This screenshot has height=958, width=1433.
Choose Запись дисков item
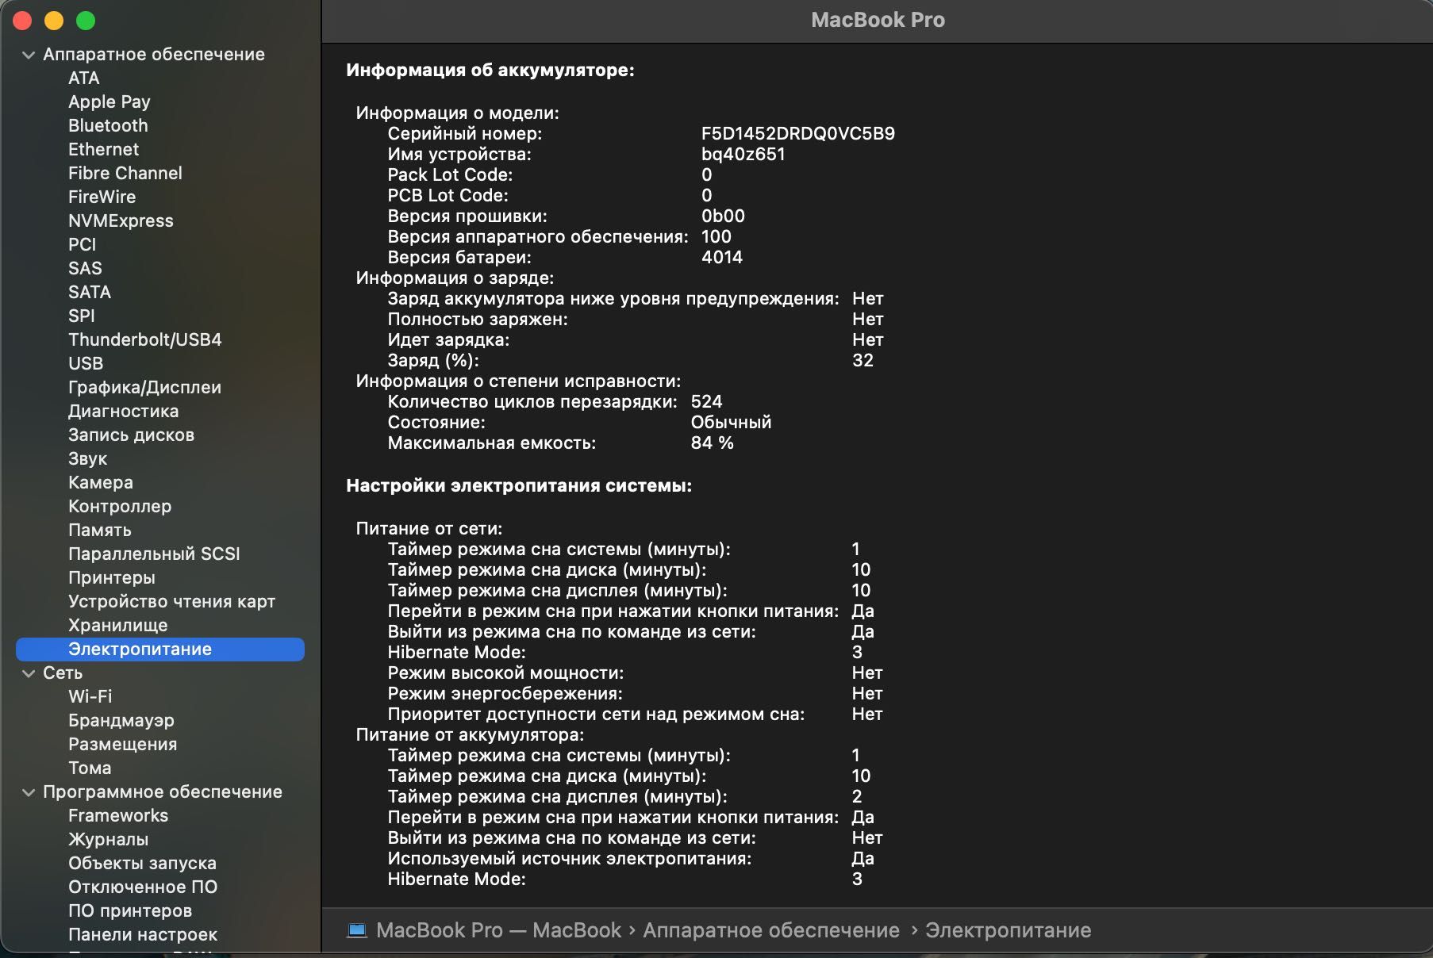[131, 435]
